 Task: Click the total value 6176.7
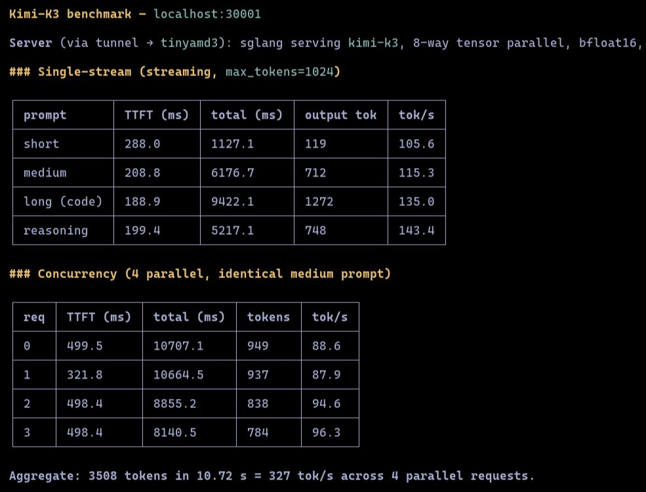coord(232,173)
